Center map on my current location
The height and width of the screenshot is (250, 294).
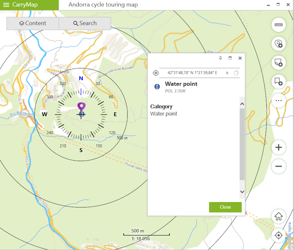pos(278,235)
